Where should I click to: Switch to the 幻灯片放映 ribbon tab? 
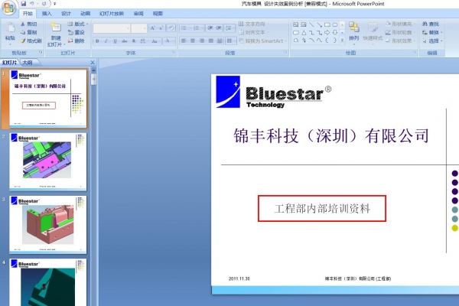point(112,14)
